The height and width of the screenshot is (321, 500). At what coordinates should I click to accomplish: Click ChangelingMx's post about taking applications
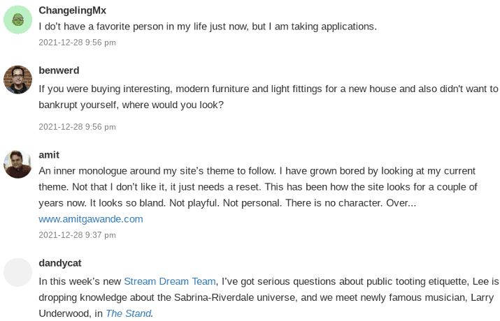point(208,27)
